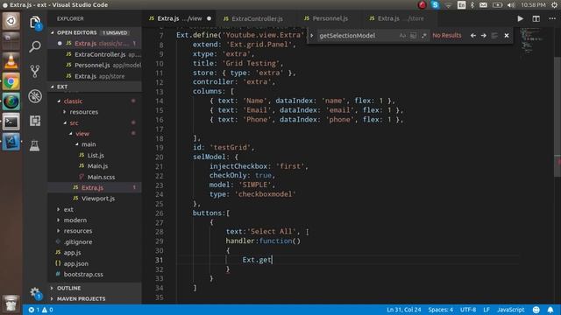The image size is (561, 315).
Task: Open the editor more actions menu
Action: (x=552, y=18)
